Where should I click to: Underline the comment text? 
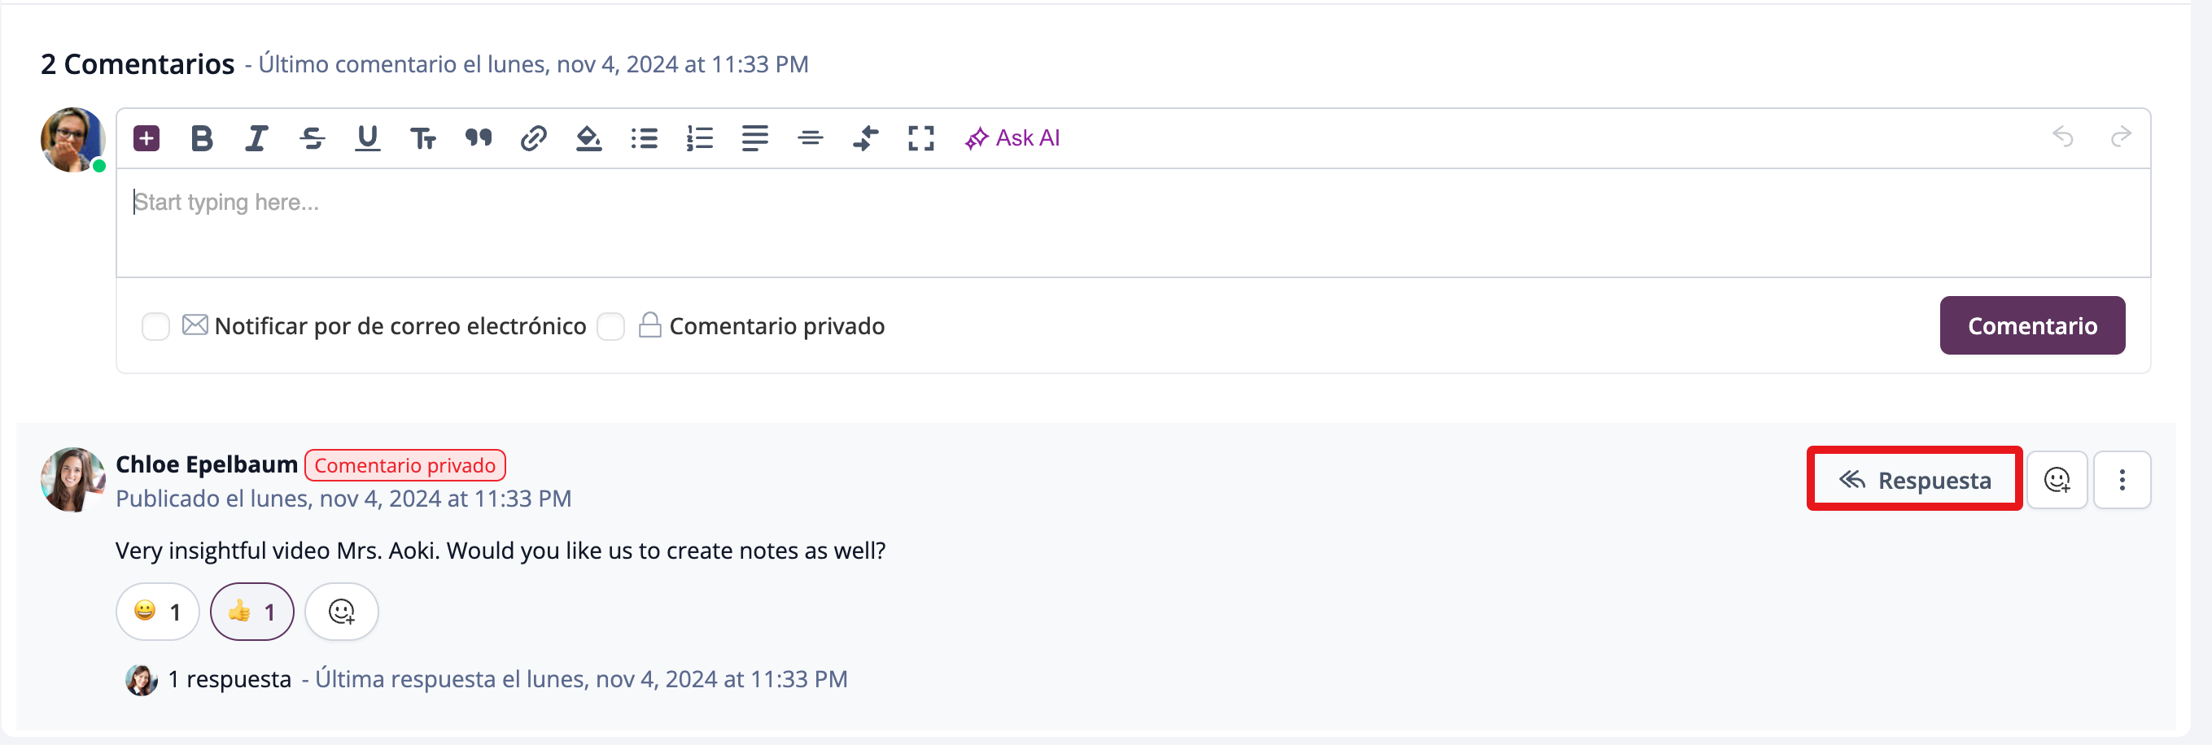368,138
